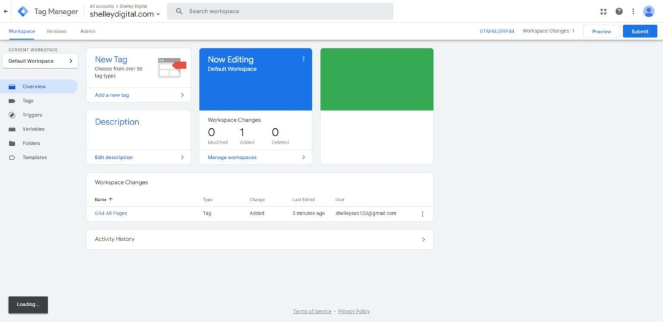Click the Type column header
This screenshot has height=322, width=663.
207,199
